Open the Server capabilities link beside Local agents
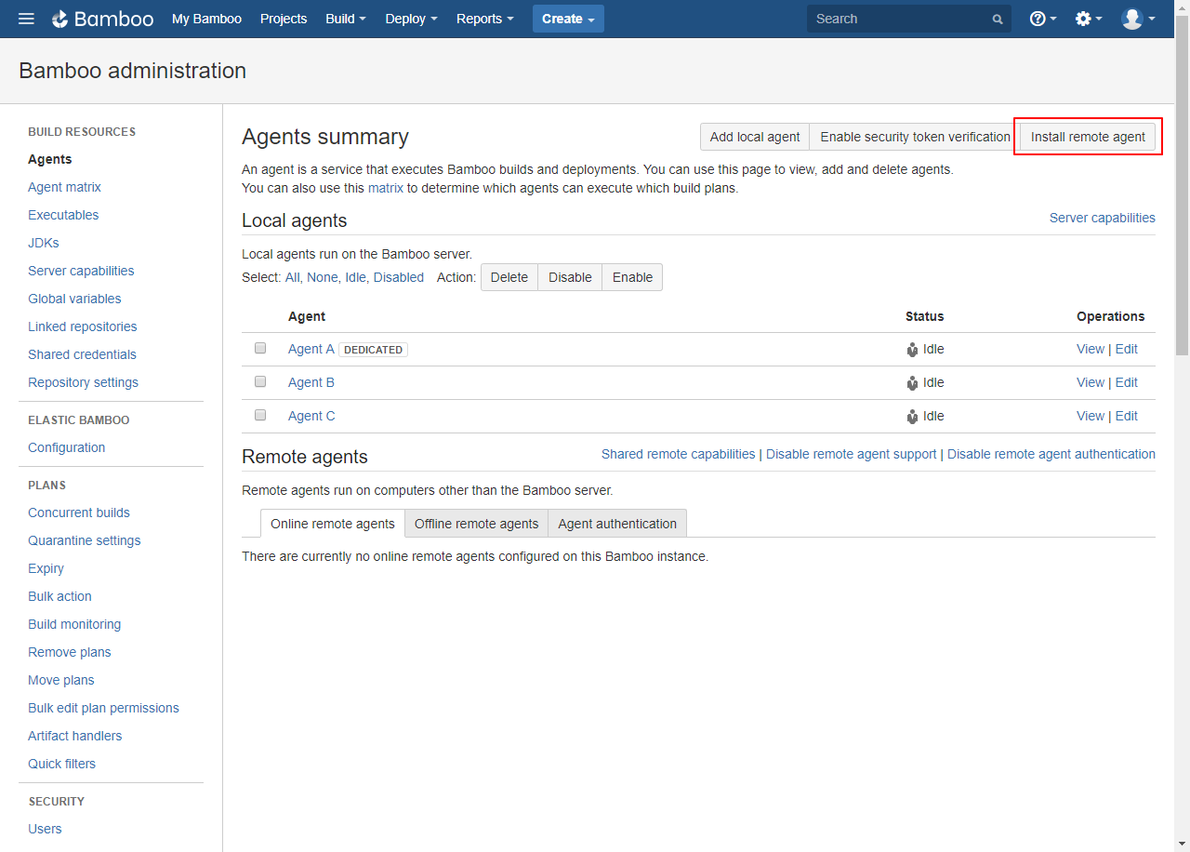 tap(1103, 218)
